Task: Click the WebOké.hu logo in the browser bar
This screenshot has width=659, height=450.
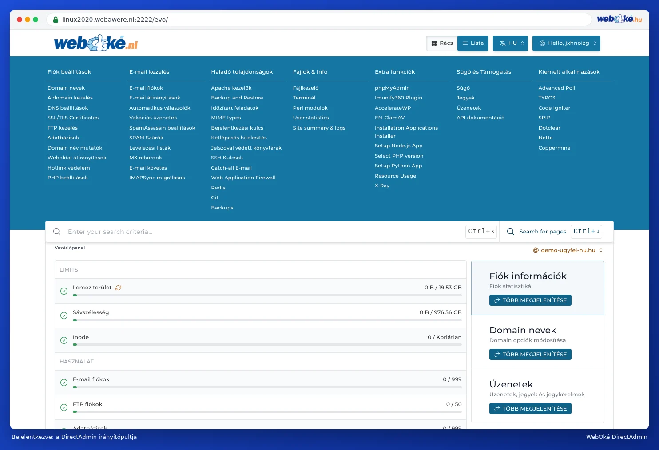Action: 619,19
